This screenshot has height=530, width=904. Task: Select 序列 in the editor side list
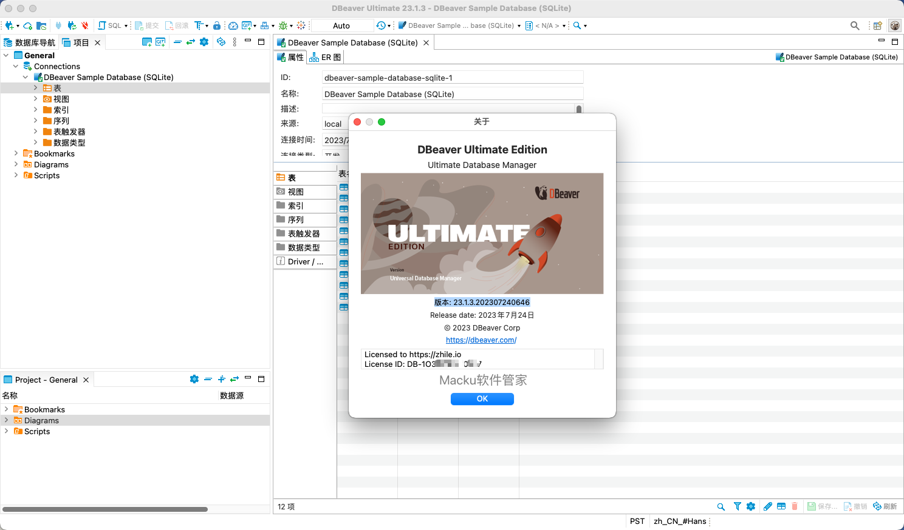coord(305,220)
